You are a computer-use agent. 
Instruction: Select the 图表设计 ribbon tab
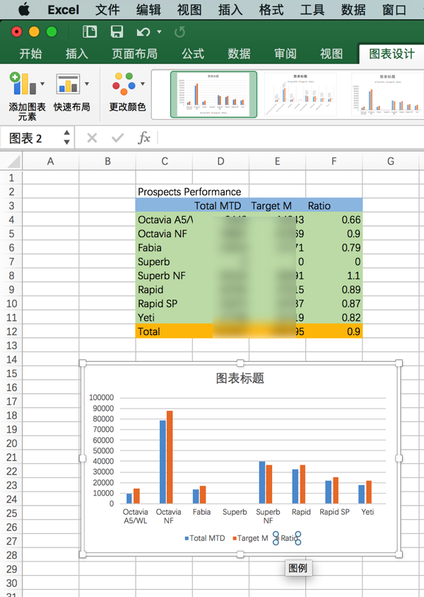pyautogui.click(x=391, y=54)
